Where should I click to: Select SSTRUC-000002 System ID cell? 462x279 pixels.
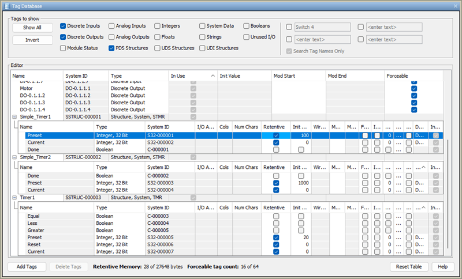tap(85, 157)
